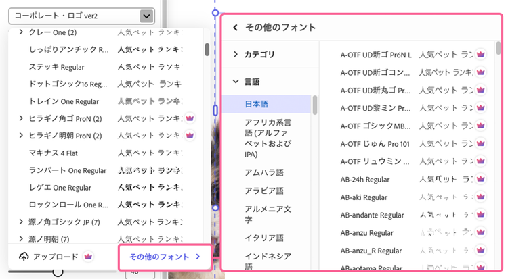The width and height of the screenshot is (508, 279).
Task: Collapse the 言語 filter section
Action: coord(236,82)
